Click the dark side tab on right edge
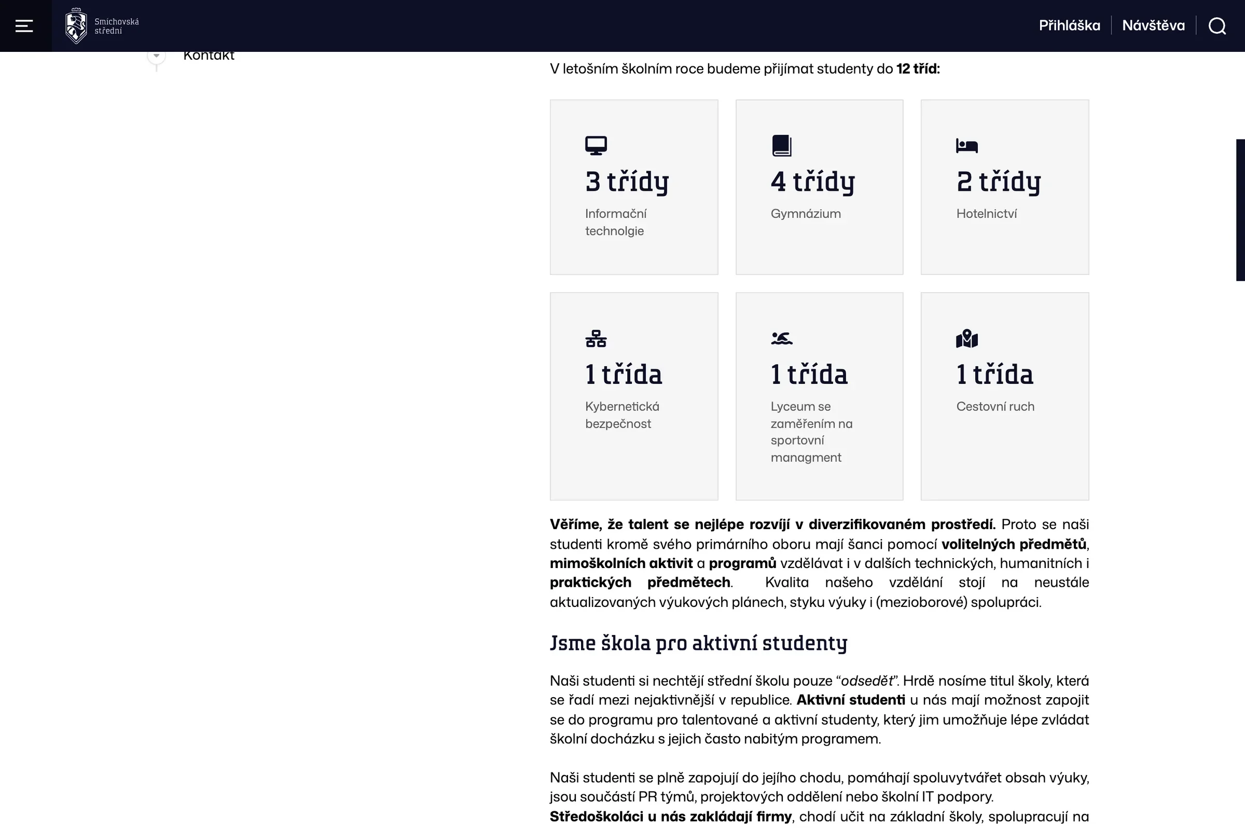 pos(1240,210)
